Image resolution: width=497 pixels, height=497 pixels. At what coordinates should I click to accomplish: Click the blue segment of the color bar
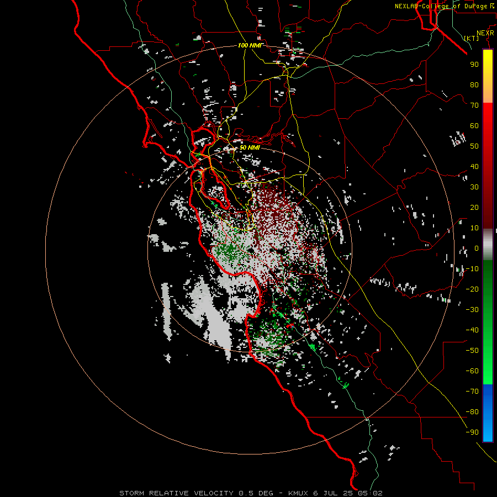tap(488, 412)
